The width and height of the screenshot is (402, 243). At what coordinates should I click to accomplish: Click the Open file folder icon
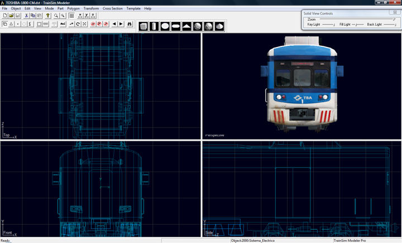pyautogui.click(x=11, y=16)
